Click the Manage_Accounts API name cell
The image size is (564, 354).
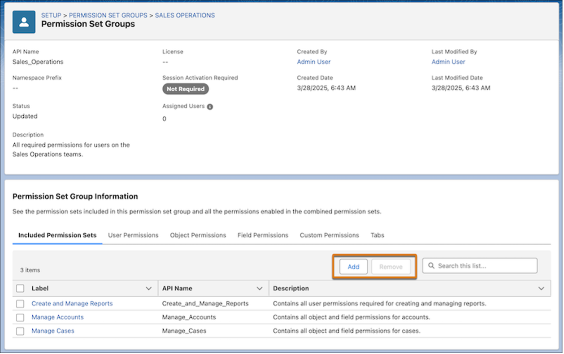pyautogui.click(x=189, y=317)
